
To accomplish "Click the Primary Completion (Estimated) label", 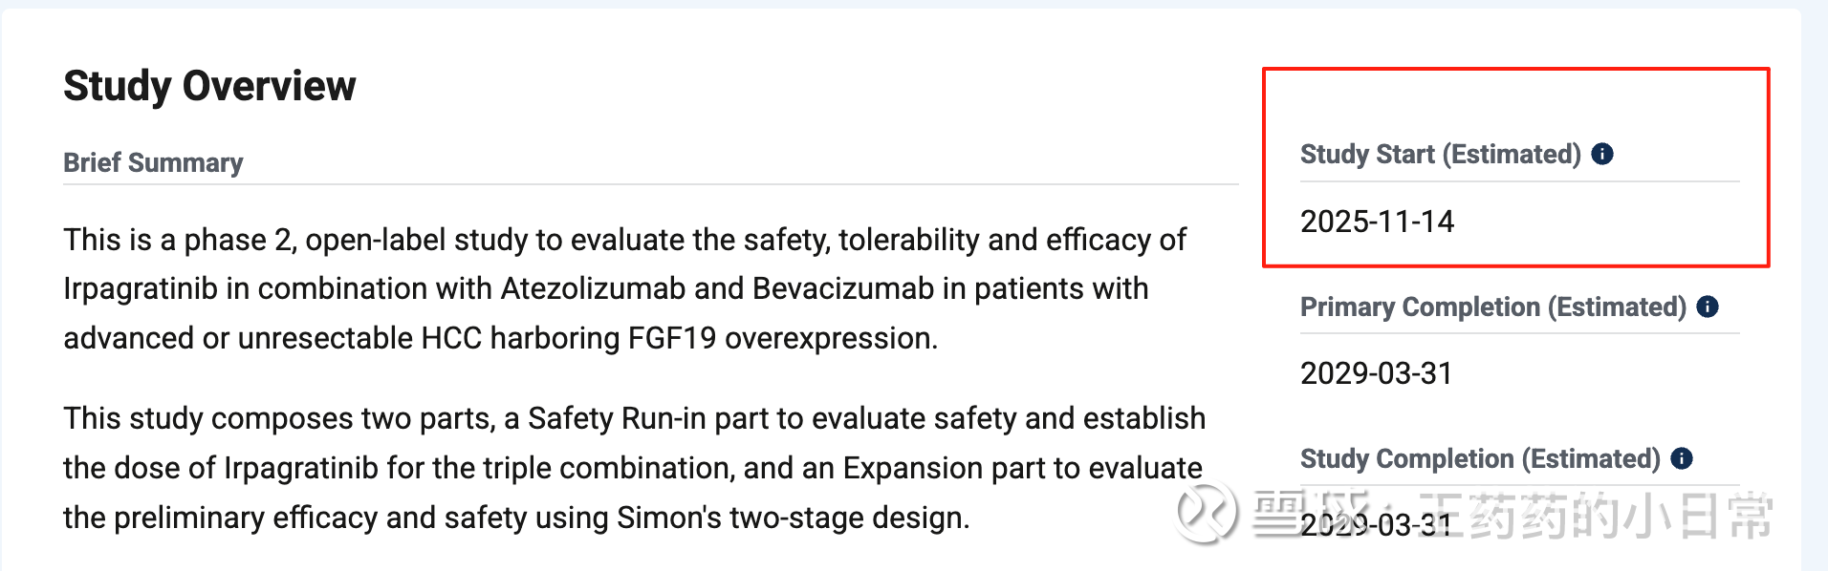I will 1492,307.
